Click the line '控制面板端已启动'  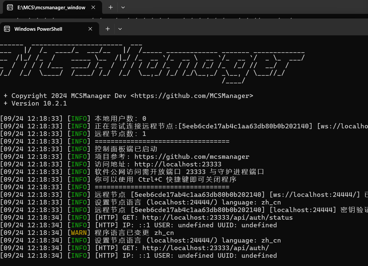coord(126,149)
